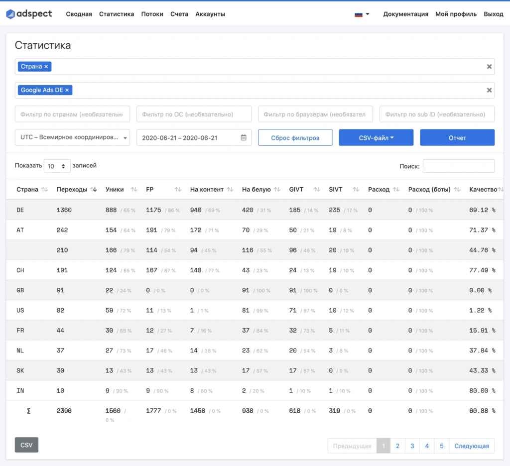This screenshot has width=510, height=466.
Task: Sort by На контент column arrows
Action: click(x=230, y=189)
